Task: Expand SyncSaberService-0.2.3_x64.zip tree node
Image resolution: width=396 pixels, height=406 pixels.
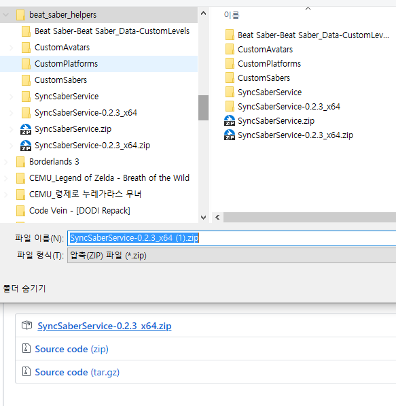Action: (12, 146)
